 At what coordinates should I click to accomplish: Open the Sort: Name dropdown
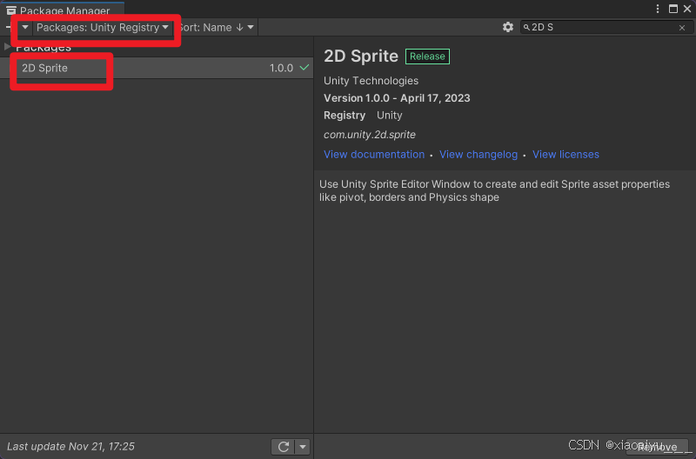pos(216,28)
